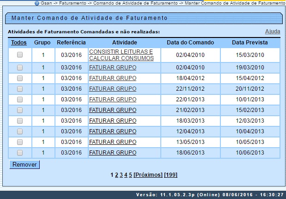
Task: Click the Data Prevista cell 10/01/2013
Action: point(250,99)
